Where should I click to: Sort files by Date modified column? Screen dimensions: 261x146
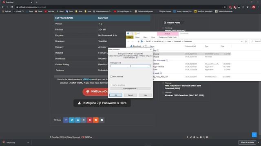point(190,46)
